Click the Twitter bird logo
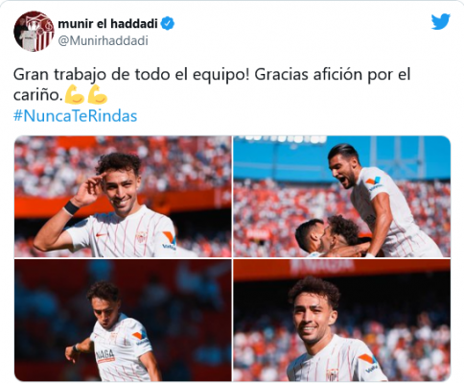Viewport: 464px width, 384px height. coord(441,22)
